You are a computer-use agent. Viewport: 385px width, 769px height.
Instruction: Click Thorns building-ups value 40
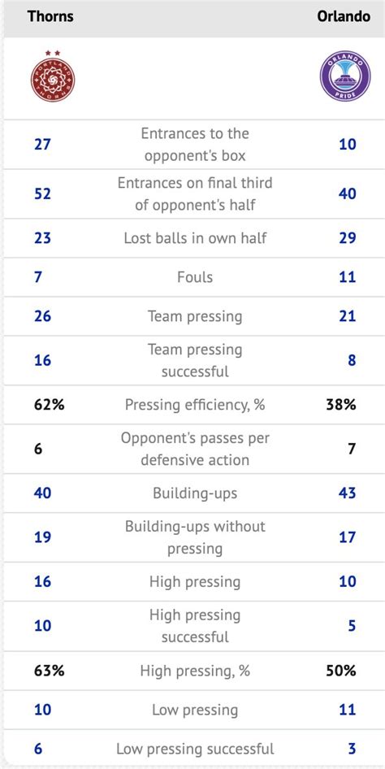[42, 493]
